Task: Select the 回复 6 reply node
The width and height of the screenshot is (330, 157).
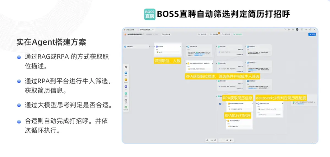Action: [199, 51]
